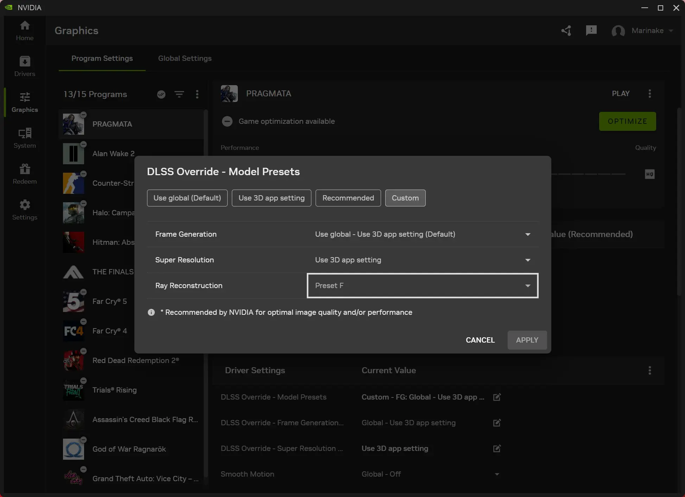Screen dimensions: 685x497
Task: Switch to Global Settings tab
Action: click(185, 58)
